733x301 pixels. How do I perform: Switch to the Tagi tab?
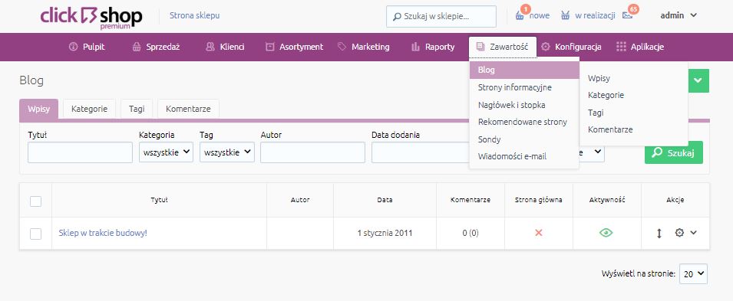[137, 109]
